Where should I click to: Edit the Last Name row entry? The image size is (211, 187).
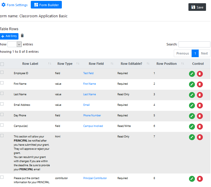[x=192, y=95]
